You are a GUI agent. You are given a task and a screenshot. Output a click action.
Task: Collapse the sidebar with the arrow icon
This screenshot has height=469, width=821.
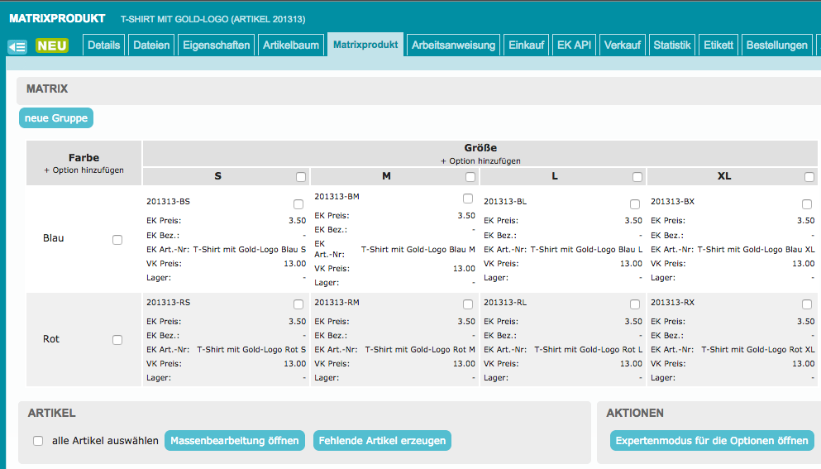coord(17,47)
